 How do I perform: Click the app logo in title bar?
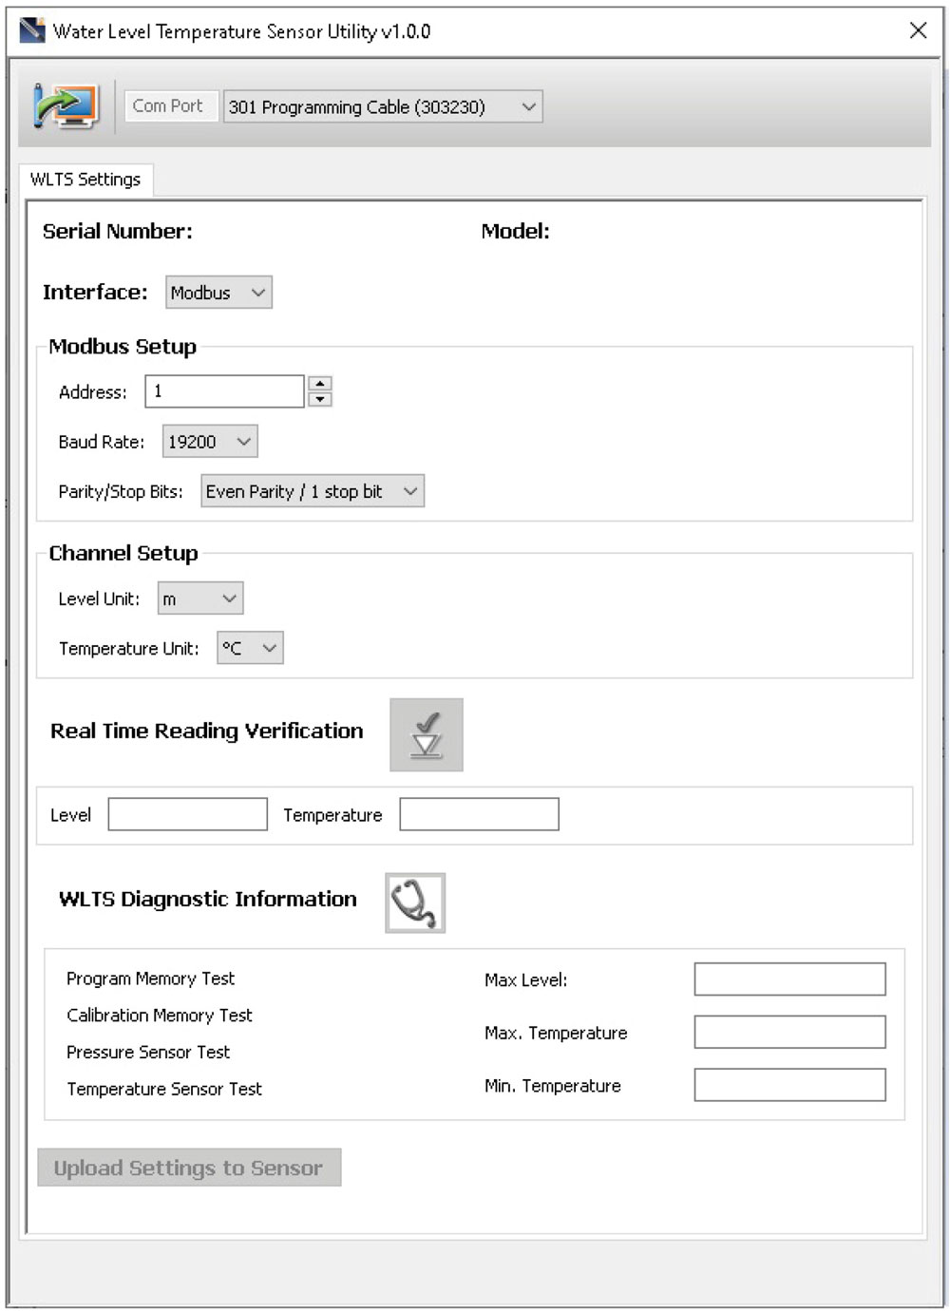click(32, 30)
